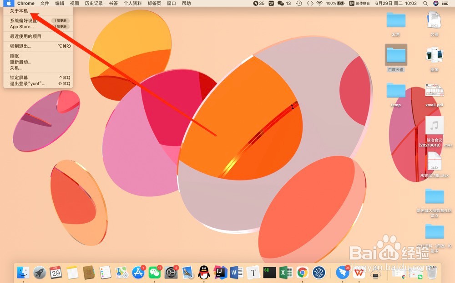This screenshot has height=283, width=455.
Task: Open the brown Contacts book in Dock
Action: [x=89, y=272]
